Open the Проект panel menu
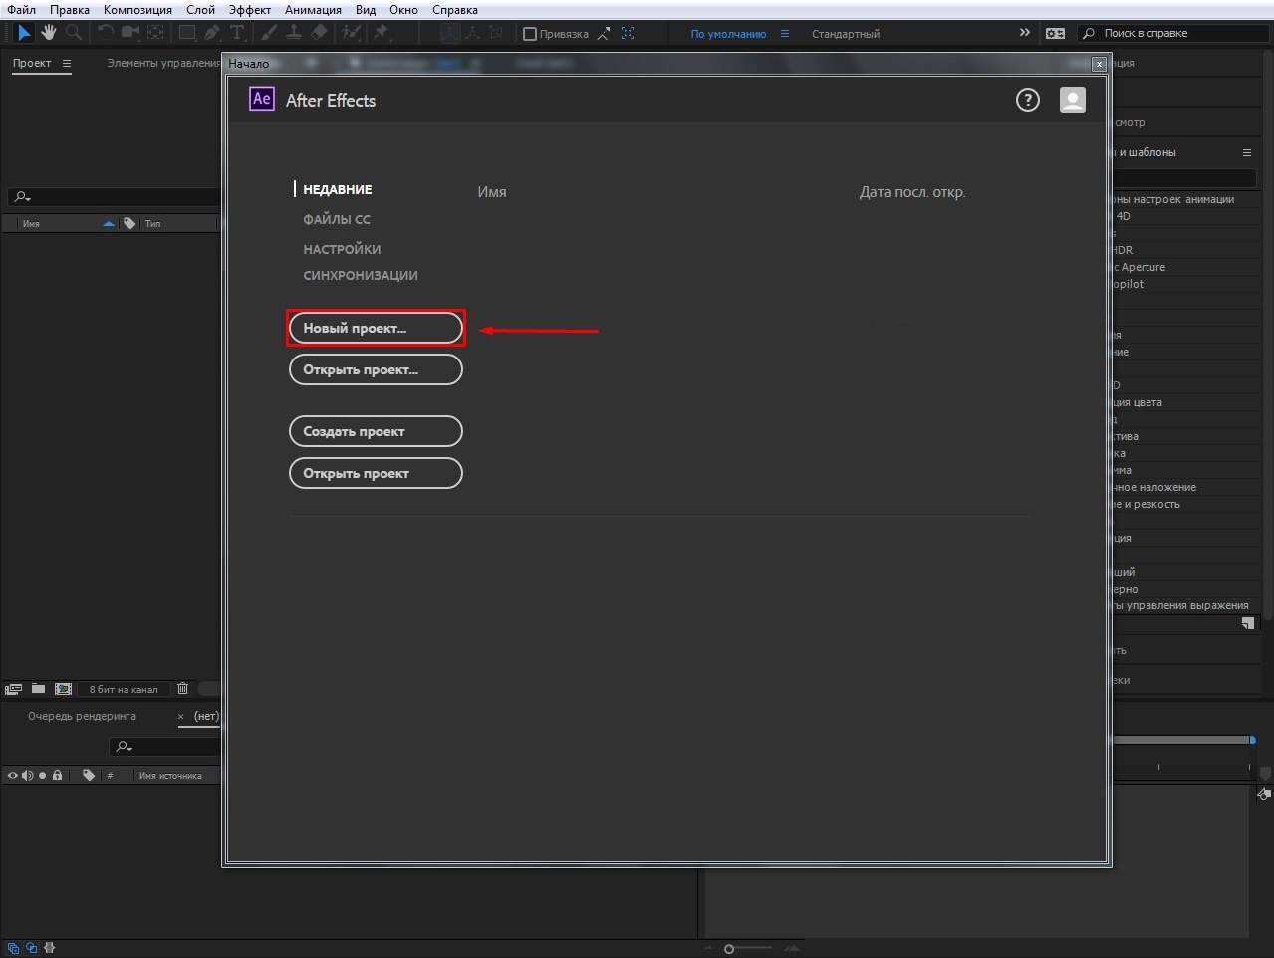 (x=67, y=63)
